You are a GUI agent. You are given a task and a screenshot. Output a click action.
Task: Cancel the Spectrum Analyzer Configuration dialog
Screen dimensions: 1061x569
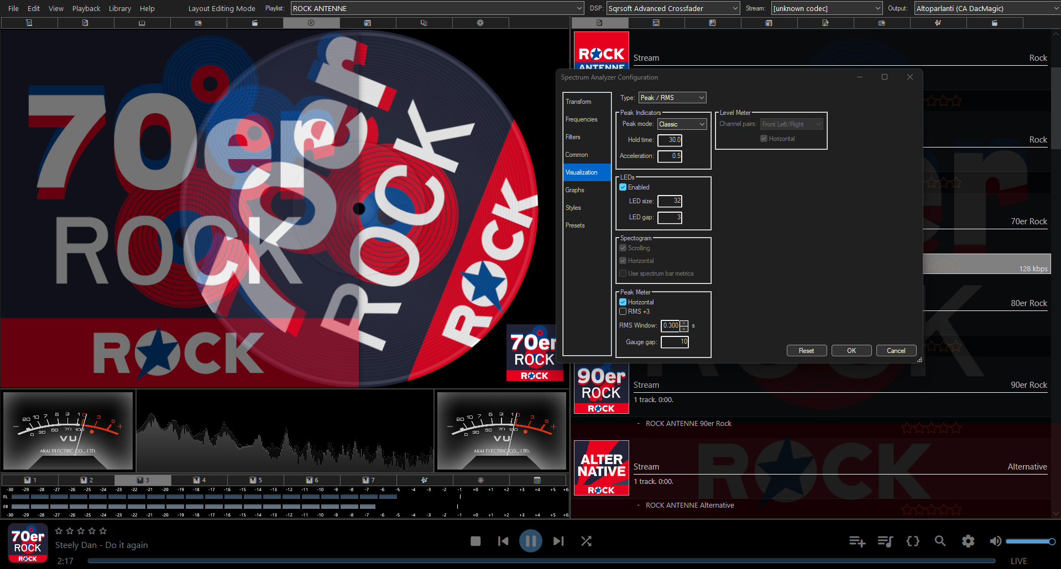(896, 351)
